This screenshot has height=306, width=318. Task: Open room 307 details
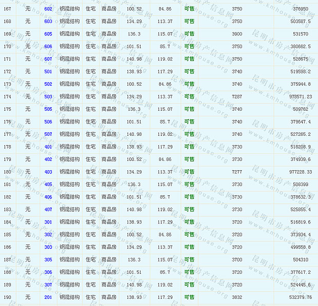pos(48,284)
